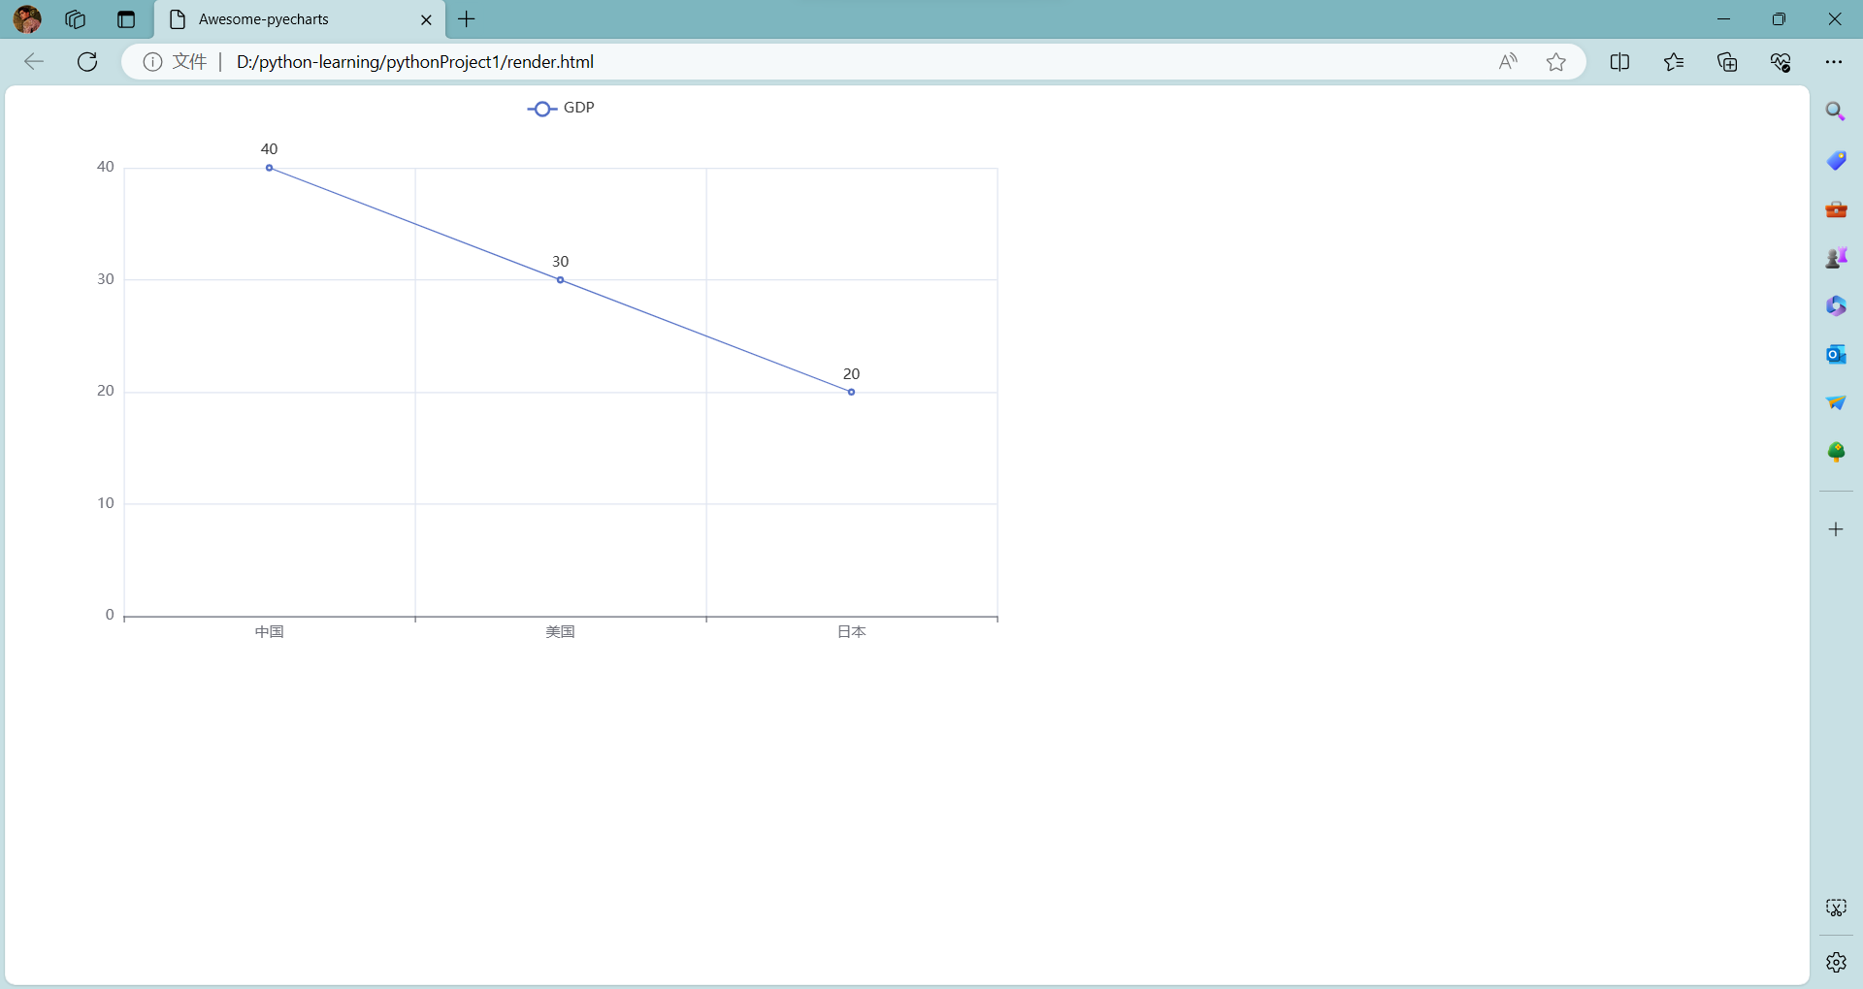This screenshot has width=1863, height=989.
Task: Open sidebar Drop paper plane icon
Action: [1836, 403]
